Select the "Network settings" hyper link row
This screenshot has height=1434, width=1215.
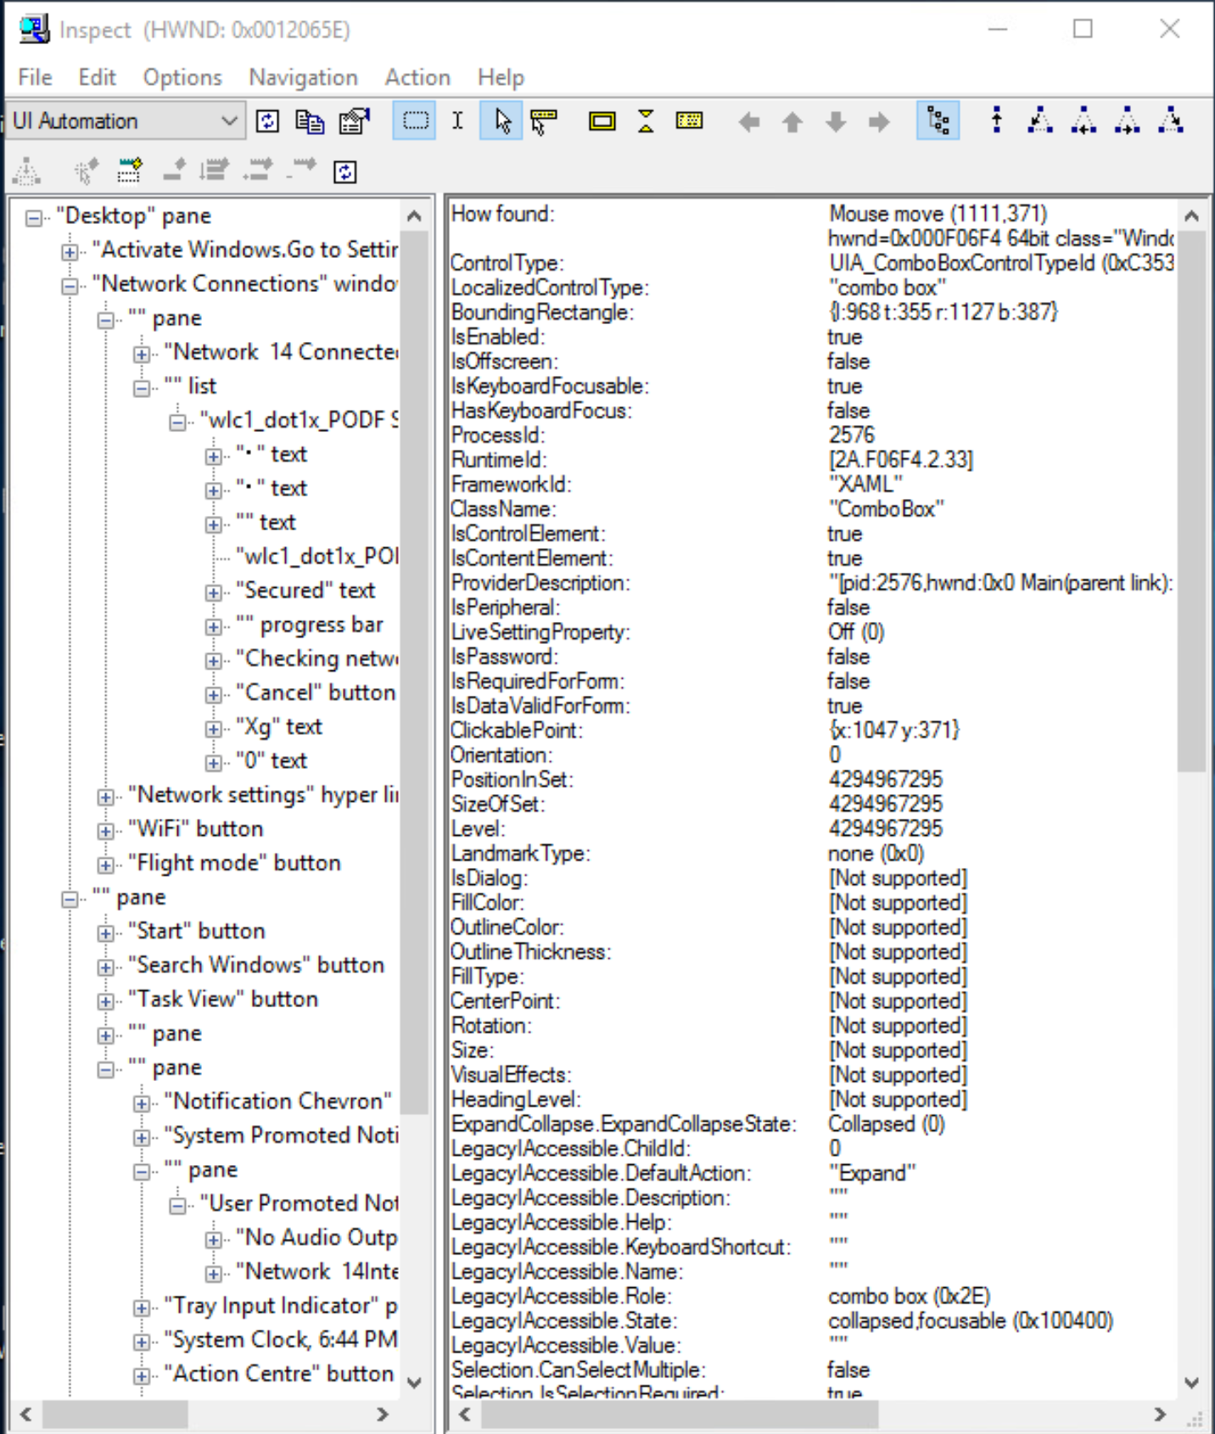263,794
